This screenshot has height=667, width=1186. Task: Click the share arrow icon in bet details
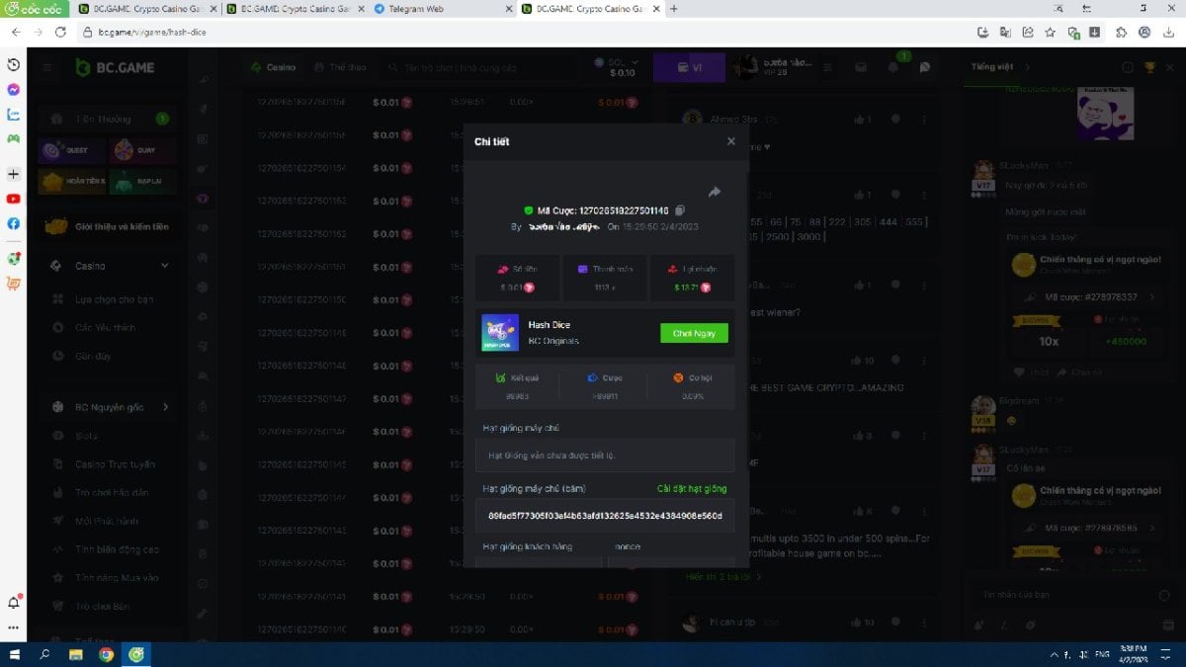[x=715, y=192]
